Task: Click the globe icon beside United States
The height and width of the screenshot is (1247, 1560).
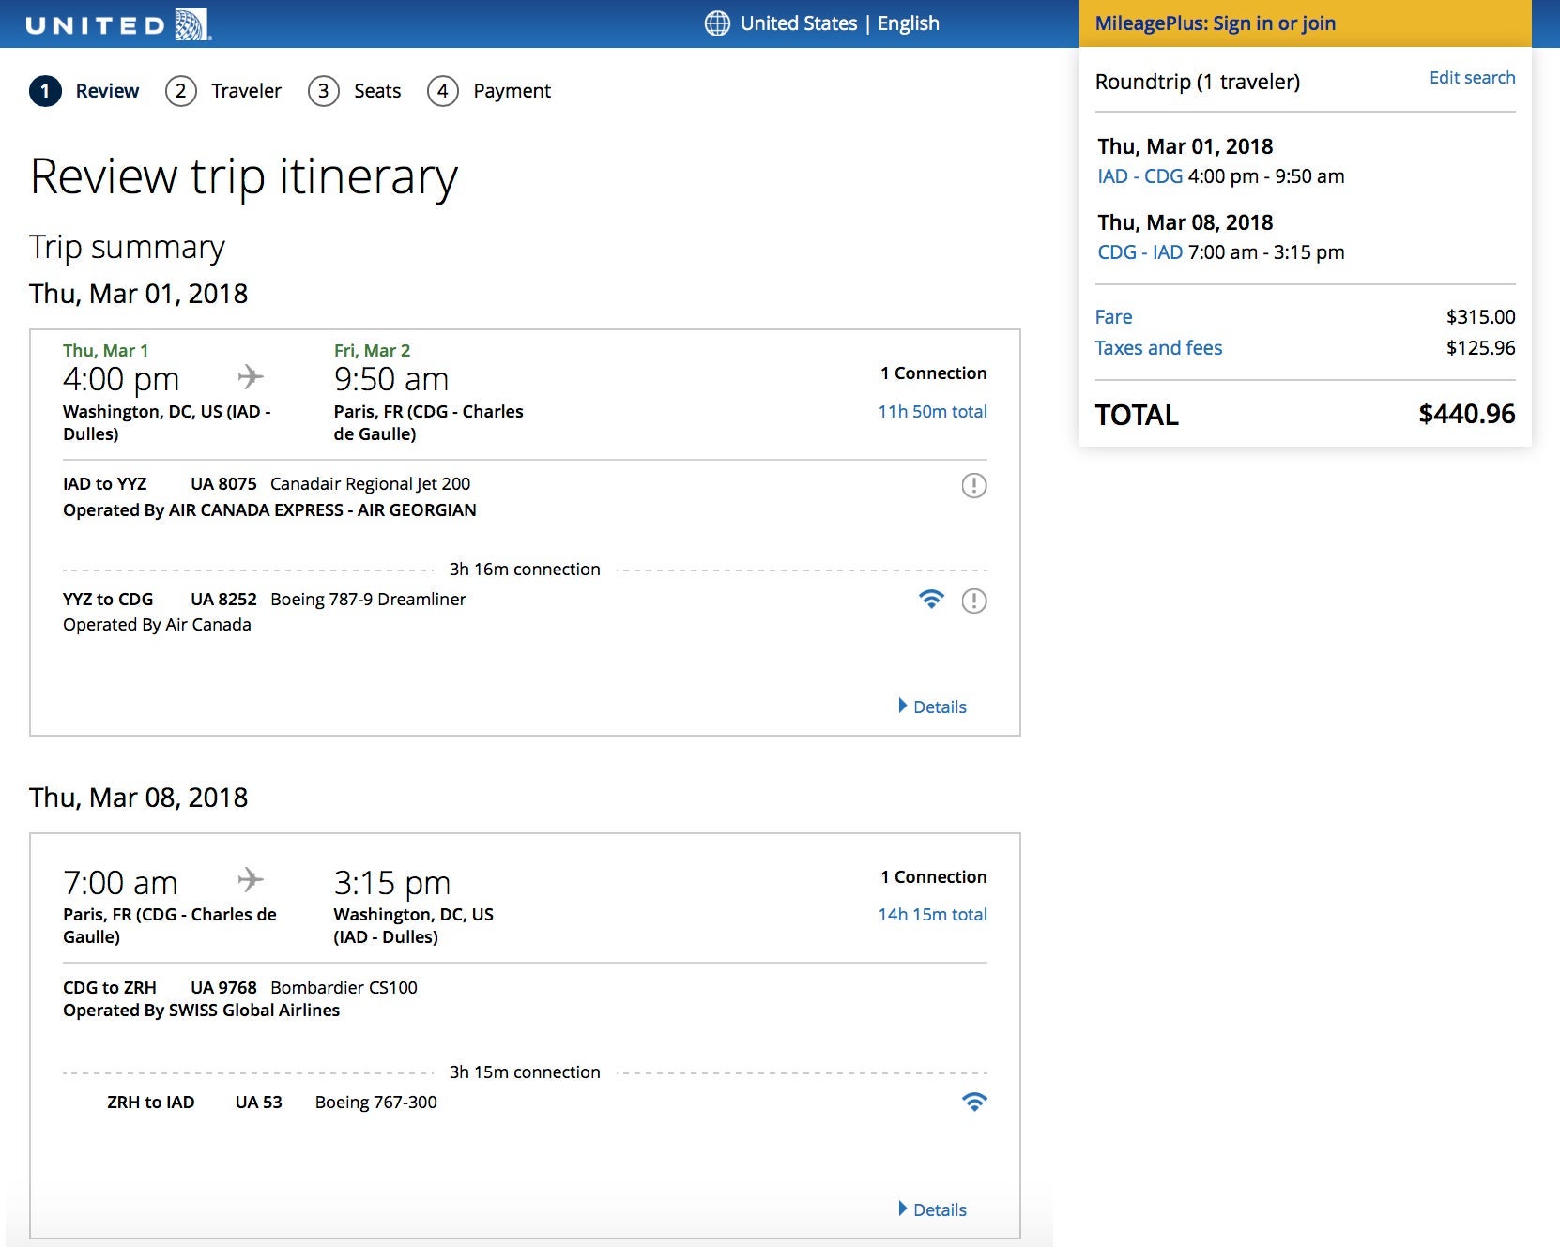Action: (x=717, y=23)
